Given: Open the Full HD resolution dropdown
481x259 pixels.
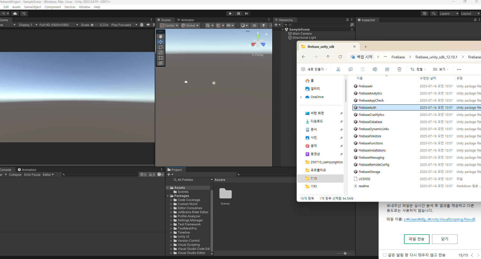Looking at the screenshot, I should (x=59, y=25).
